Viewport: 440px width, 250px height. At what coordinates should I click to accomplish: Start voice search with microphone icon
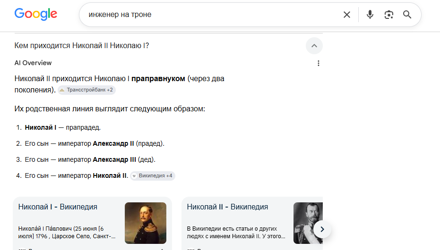pos(370,15)
